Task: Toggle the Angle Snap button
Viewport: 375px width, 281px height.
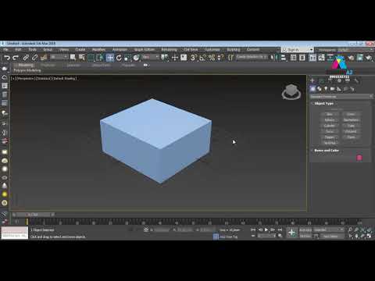Action: pos(202,58)
